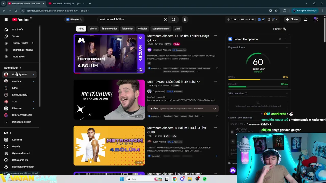This screenshot has width=326, height=183.
Task: Open the vidIQ Filtreler button
Action: point(74,20)
